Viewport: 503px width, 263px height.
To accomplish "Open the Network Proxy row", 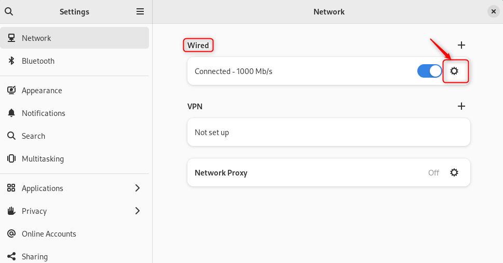I will [329, 172].
